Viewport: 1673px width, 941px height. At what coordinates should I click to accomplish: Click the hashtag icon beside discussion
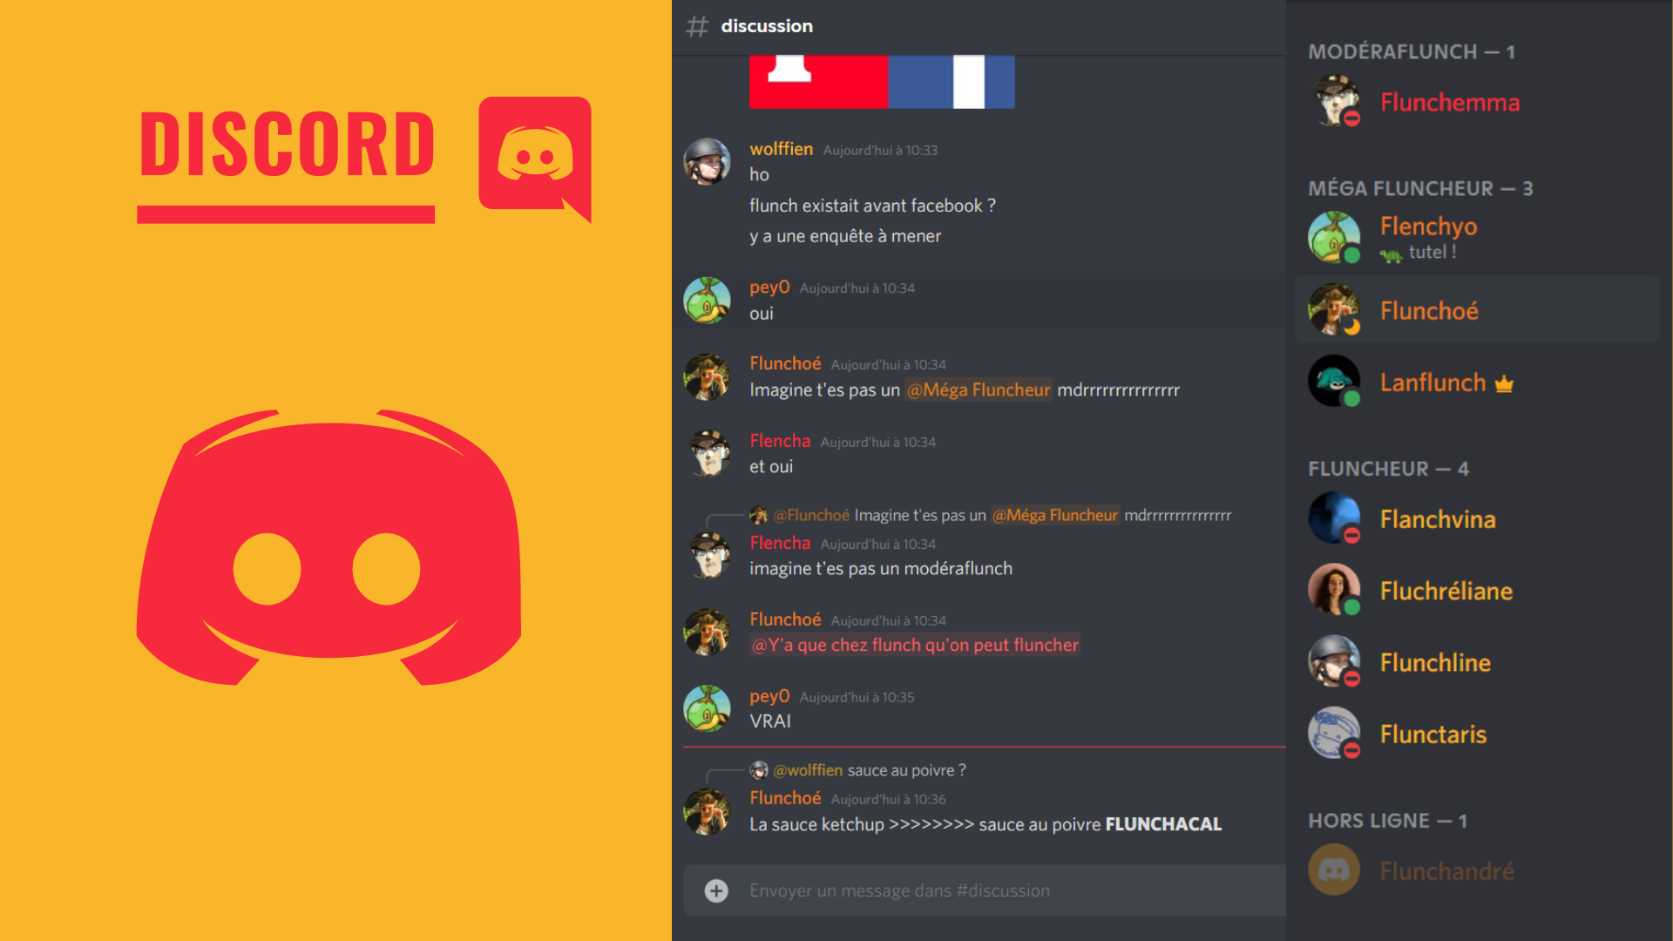coord(697,26)
